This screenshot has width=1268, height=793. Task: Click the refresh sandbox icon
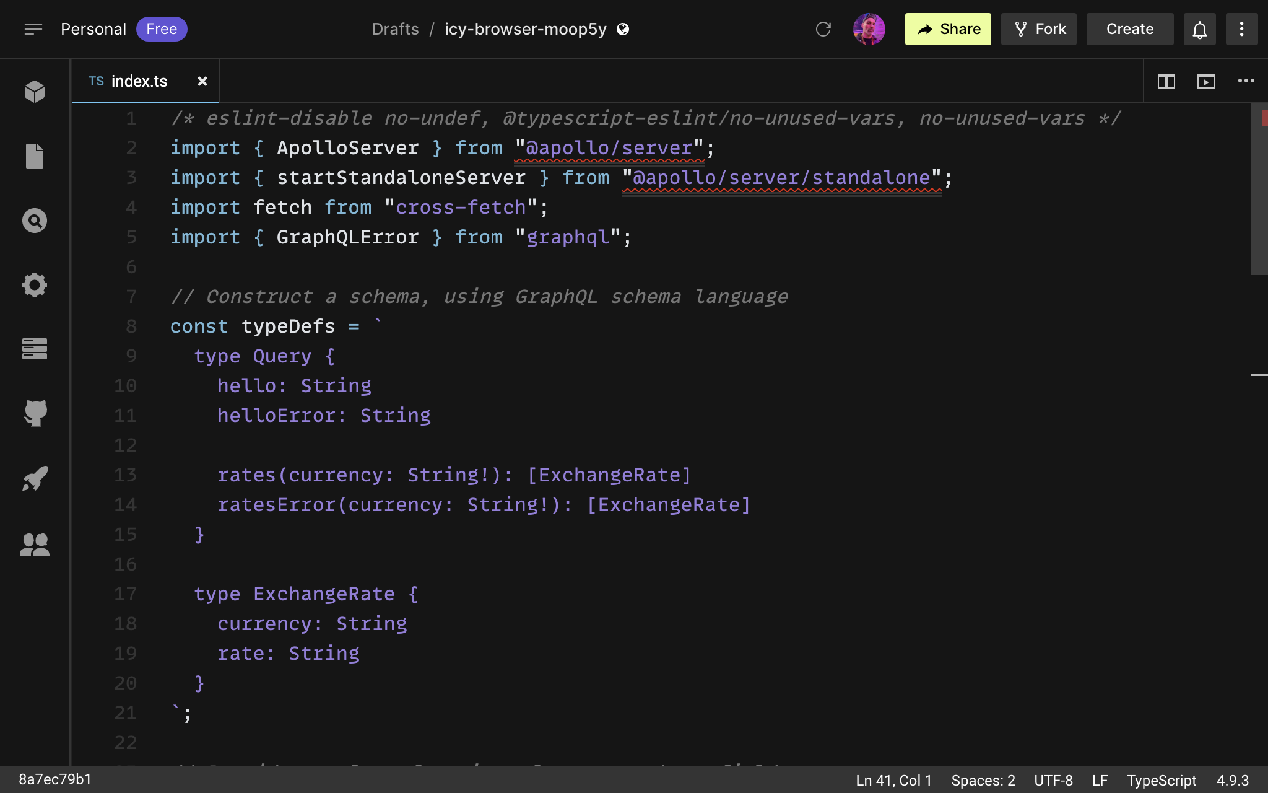823,29
